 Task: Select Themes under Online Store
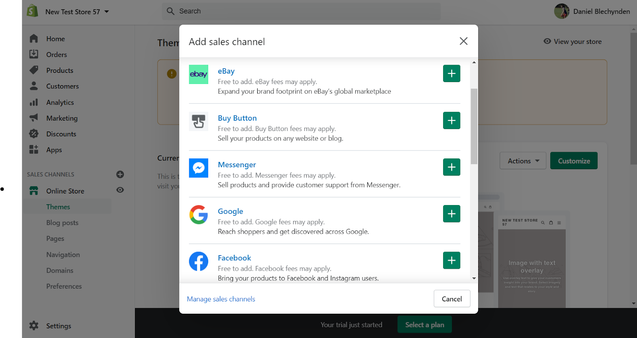click(x=58, y=207)
